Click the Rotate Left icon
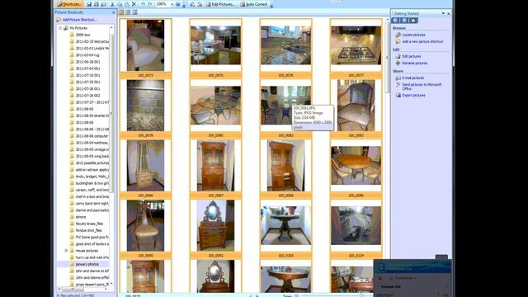 pyautogui.click(x=192, y=4)
